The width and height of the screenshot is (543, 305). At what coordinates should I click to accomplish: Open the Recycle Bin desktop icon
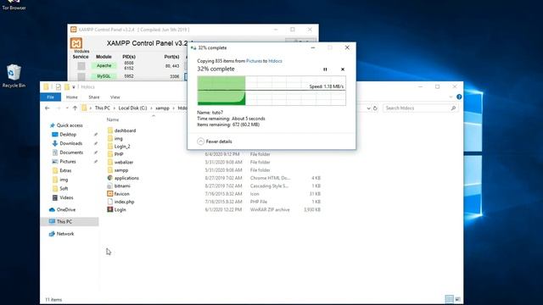(x=14, y=75)
